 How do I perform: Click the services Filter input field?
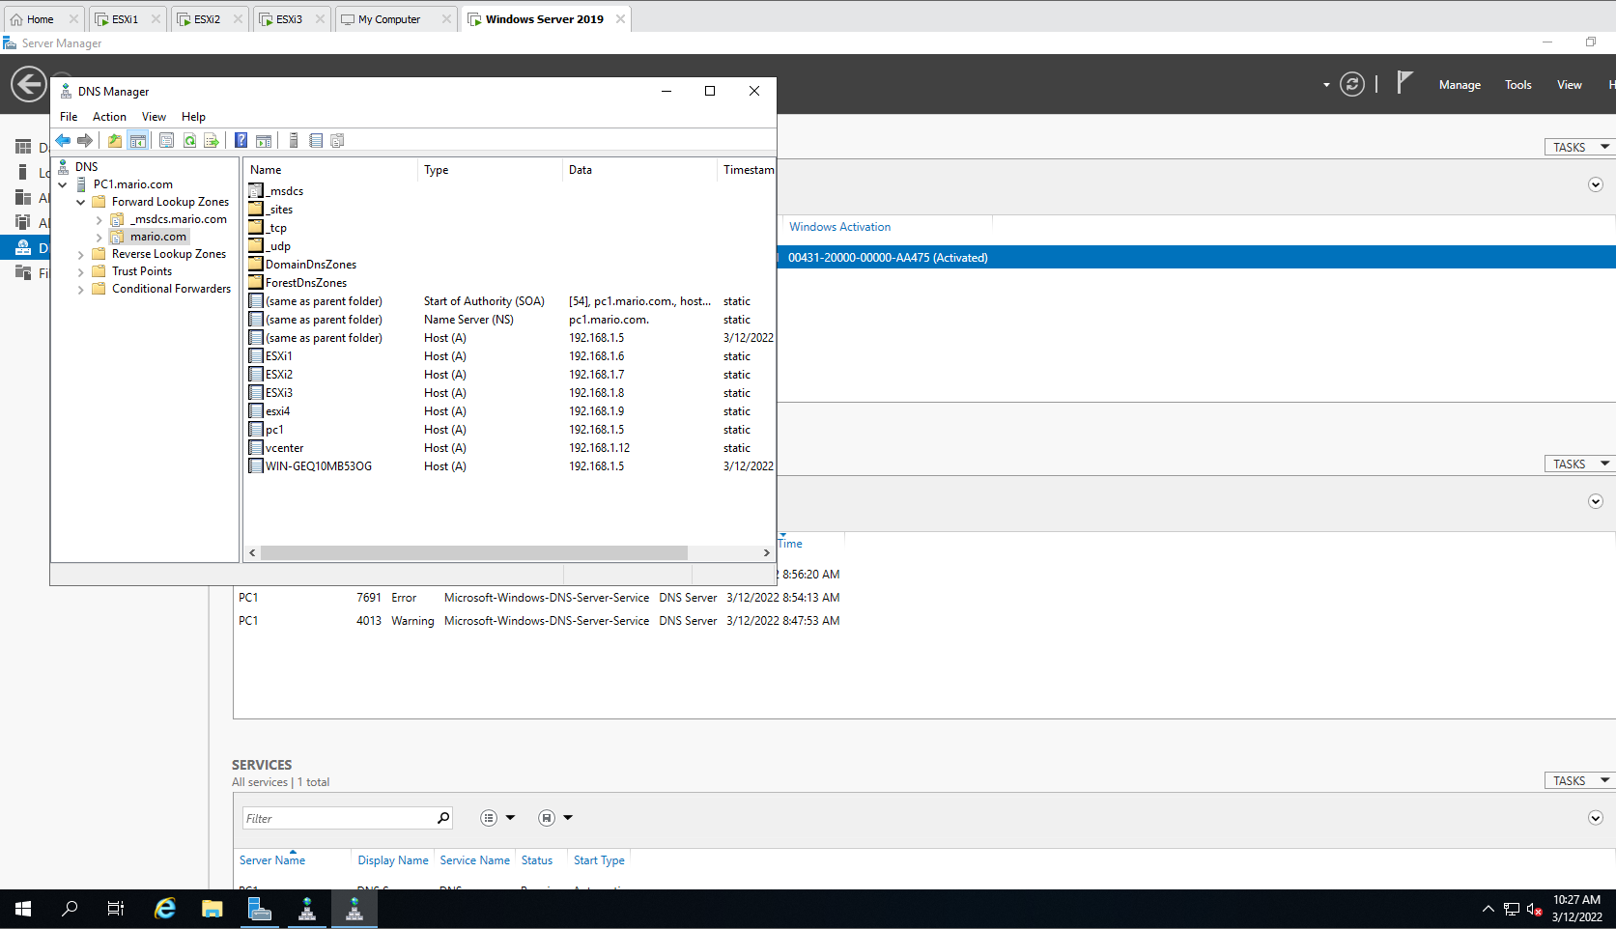click(x=338, y=818)
